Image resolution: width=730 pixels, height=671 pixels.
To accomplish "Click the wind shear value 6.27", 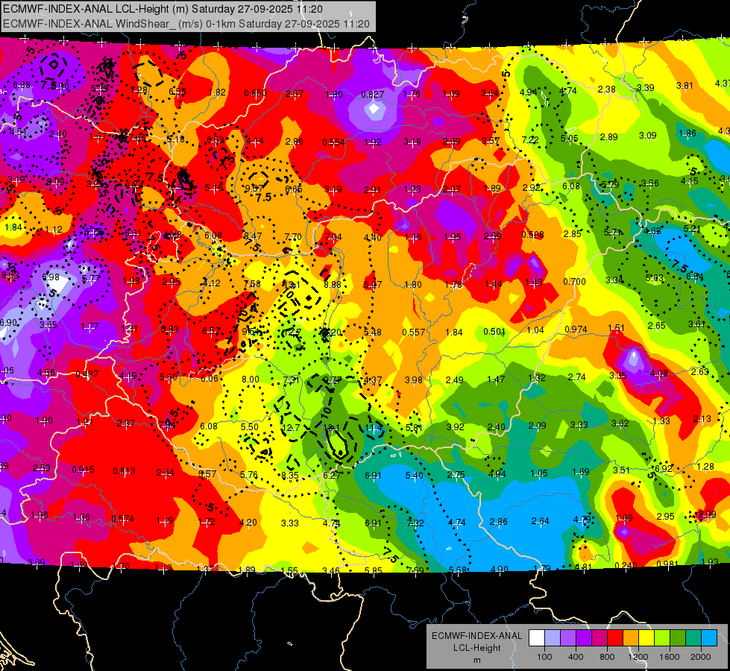I will (x=332, y=476).
